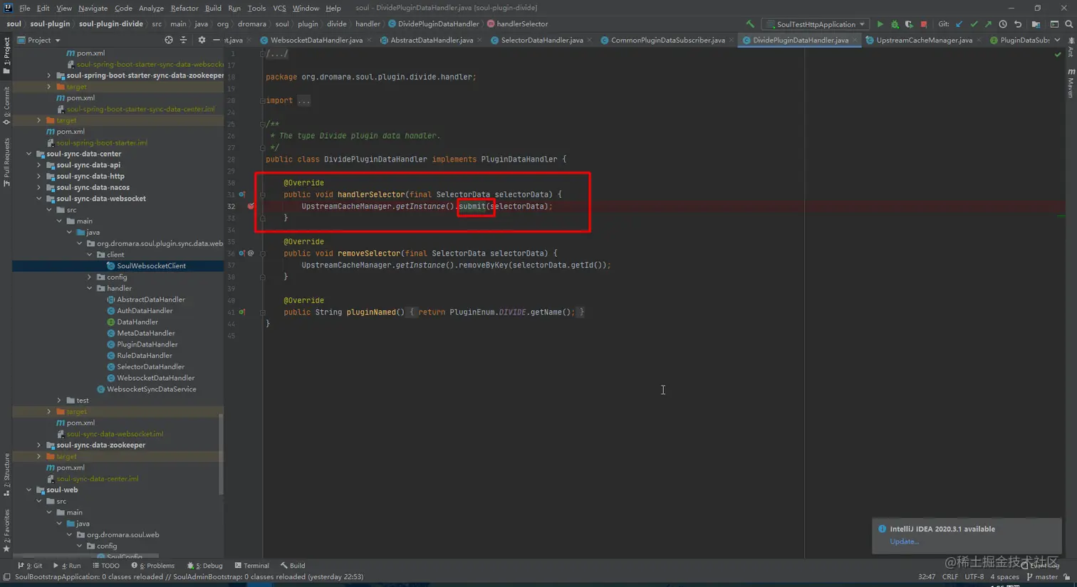Screen dimensions: 1077x587
Task: Open the TODO tool window
Action: 106,566
